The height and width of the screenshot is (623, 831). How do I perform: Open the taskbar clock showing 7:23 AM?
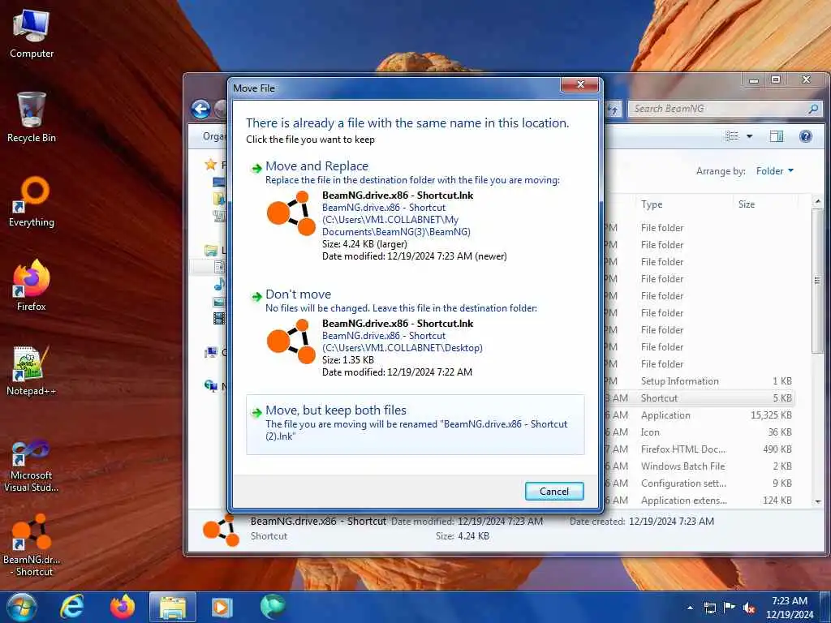[789, 608]
